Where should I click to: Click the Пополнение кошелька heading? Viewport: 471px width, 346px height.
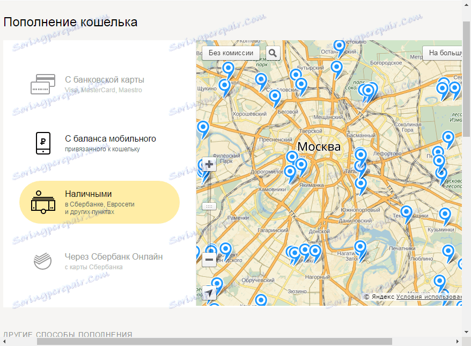pyautogui.click(x=70, y=22)
